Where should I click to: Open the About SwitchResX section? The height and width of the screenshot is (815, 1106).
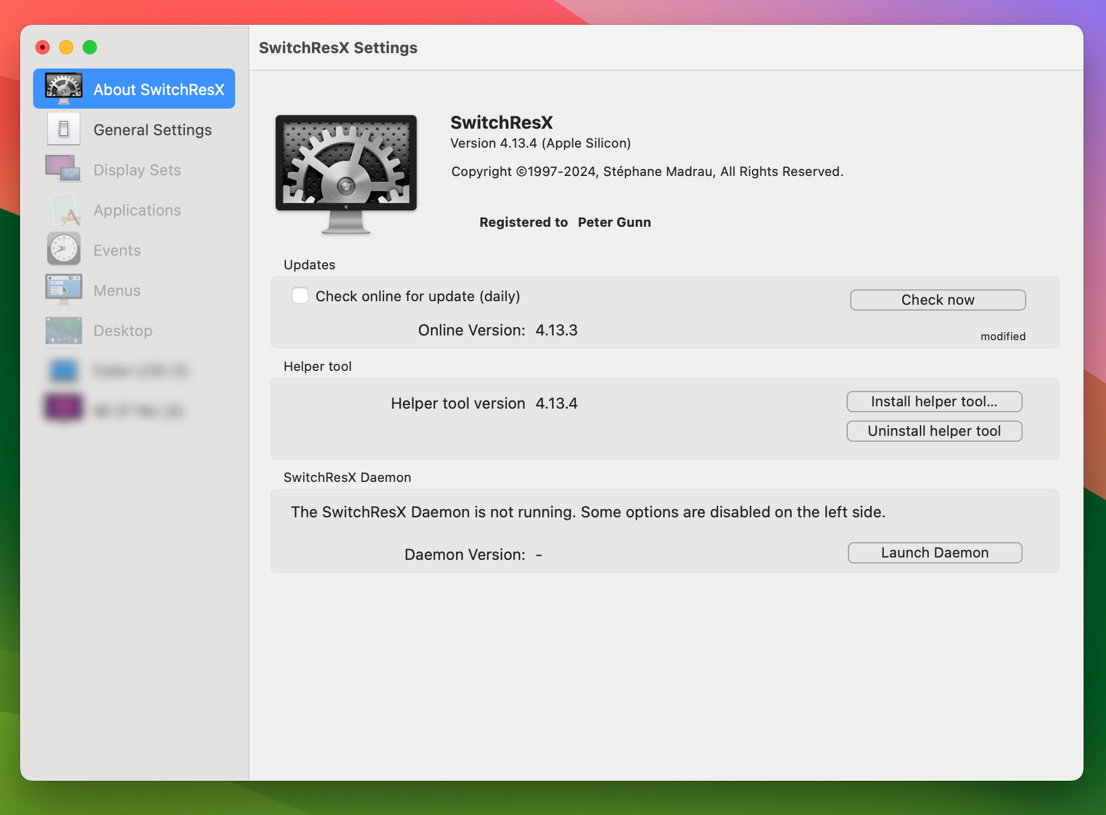coord(134,89)
